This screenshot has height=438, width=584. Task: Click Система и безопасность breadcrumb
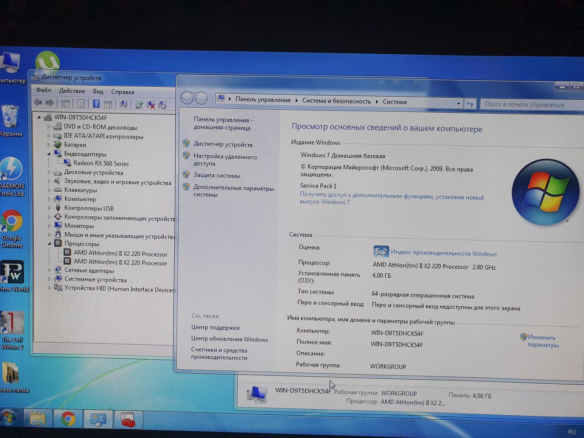(336, 101)
